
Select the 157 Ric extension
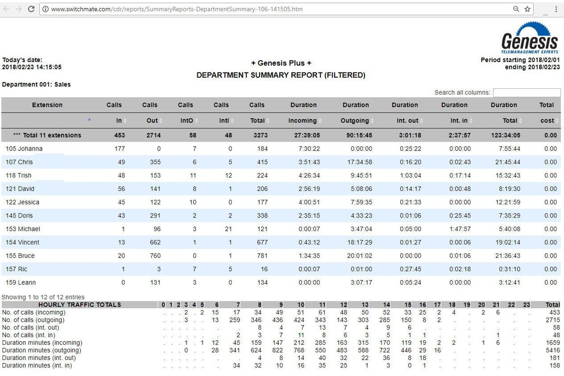(16, 269)
